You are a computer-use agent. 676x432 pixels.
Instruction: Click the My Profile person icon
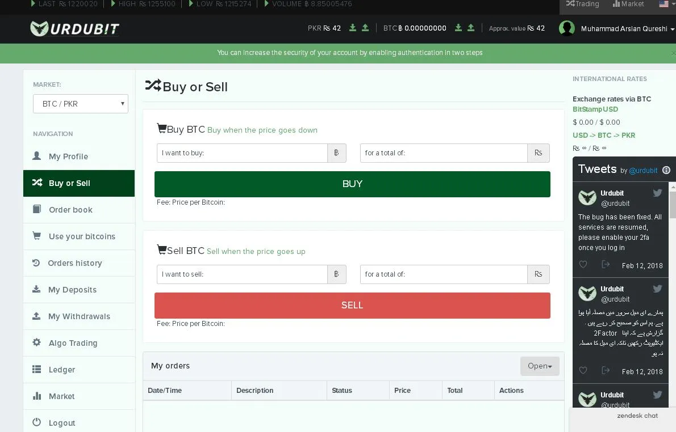coord(37,156)
